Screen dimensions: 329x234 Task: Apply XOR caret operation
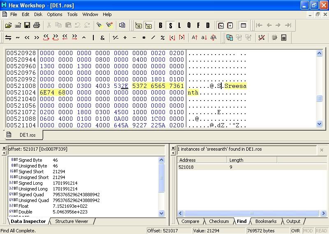point(84,38)
